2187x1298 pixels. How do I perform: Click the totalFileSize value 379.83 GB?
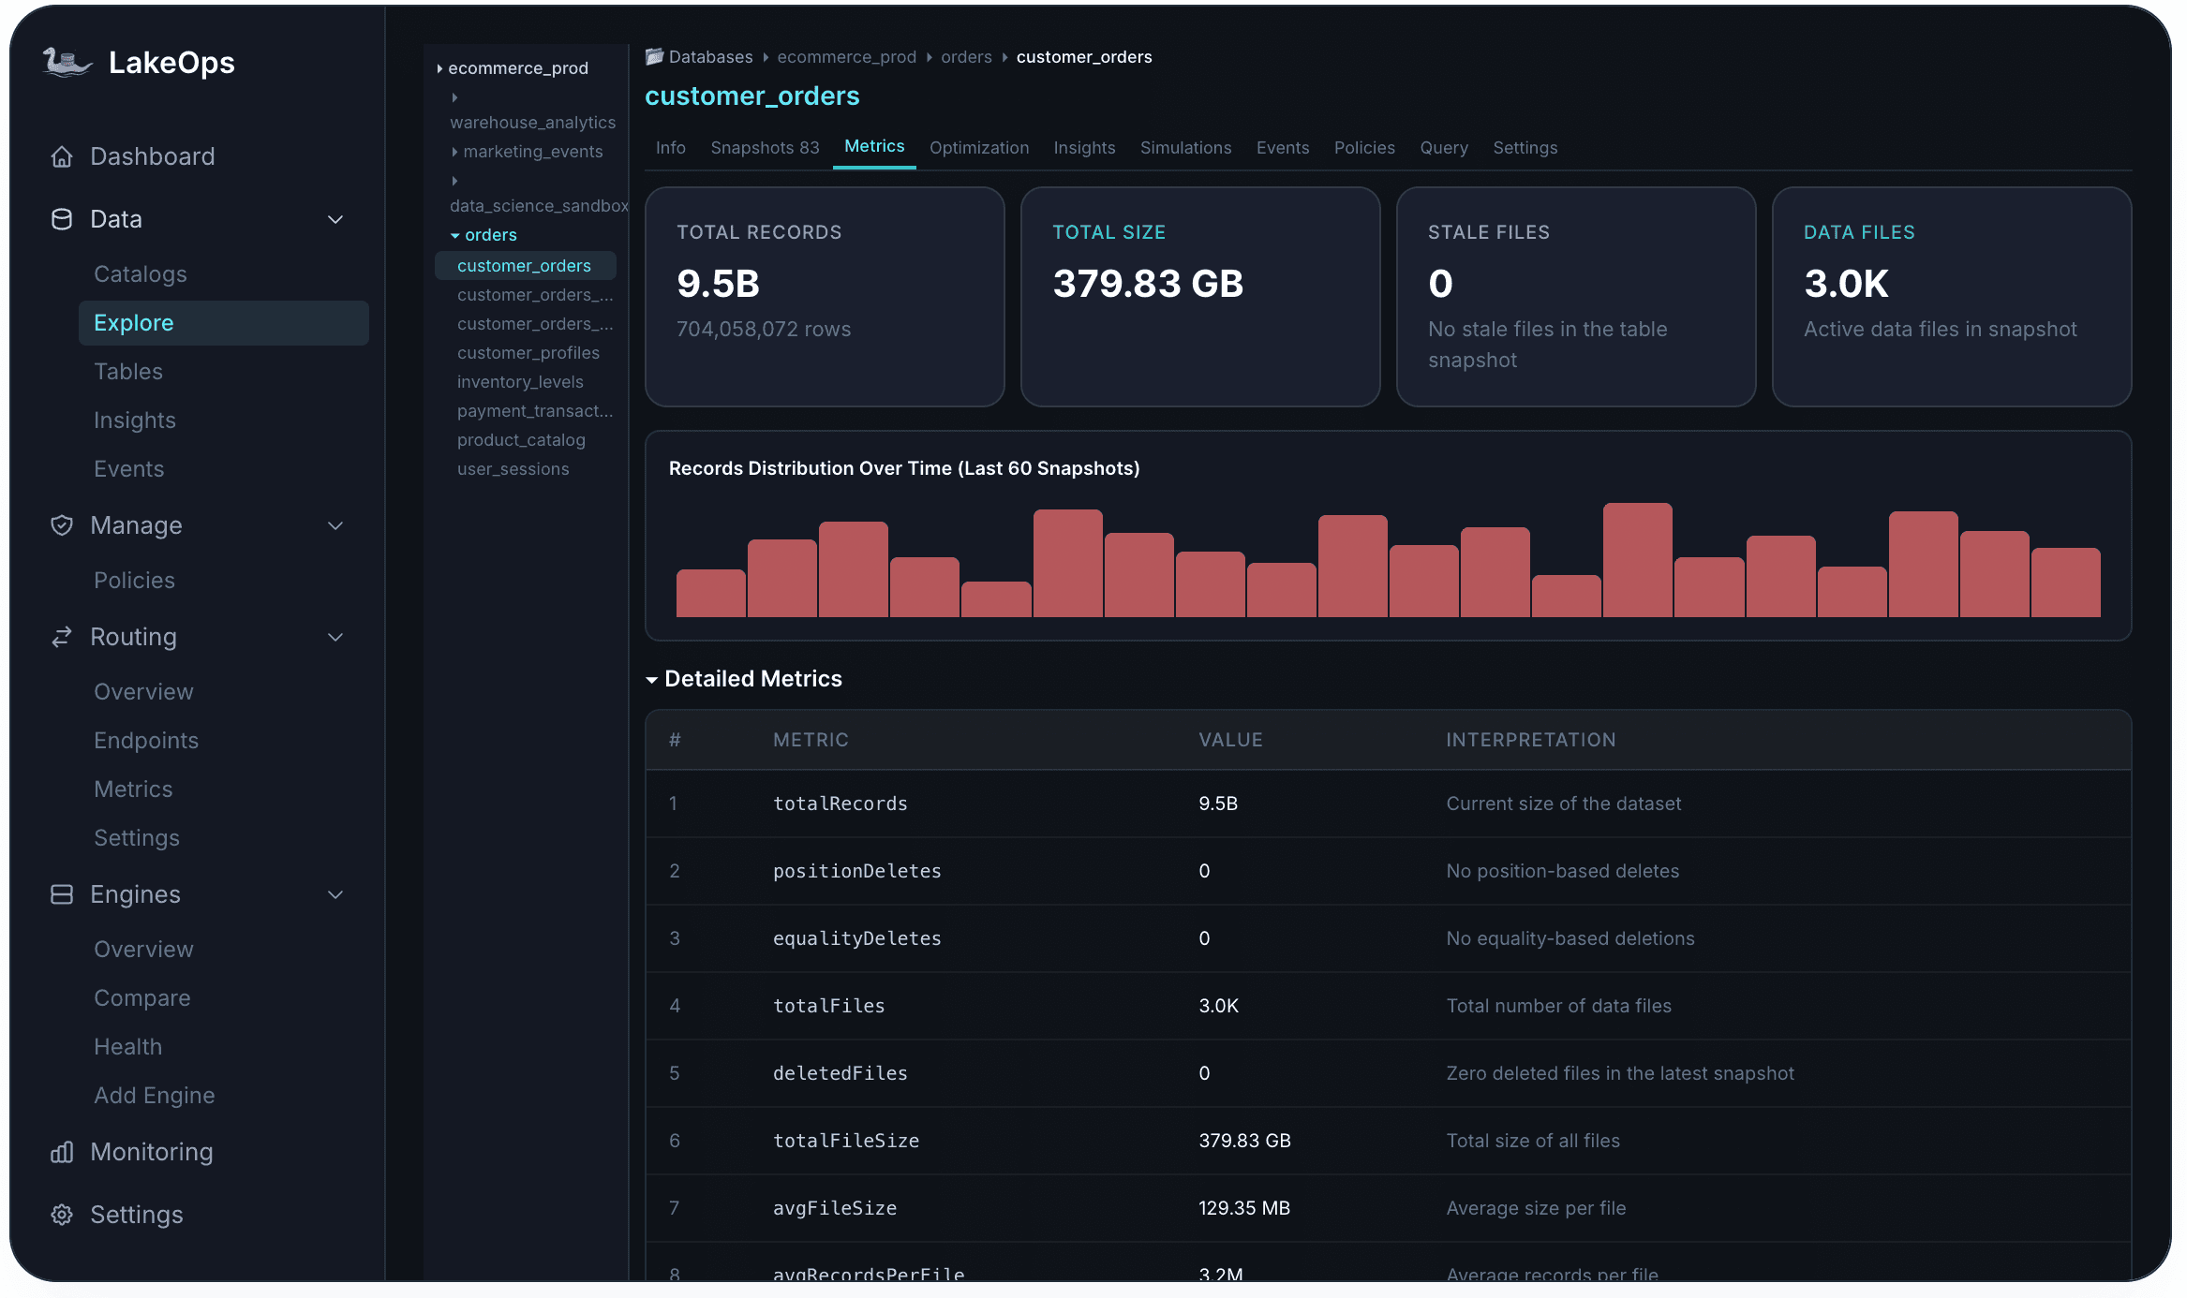coord(1244,1141)
